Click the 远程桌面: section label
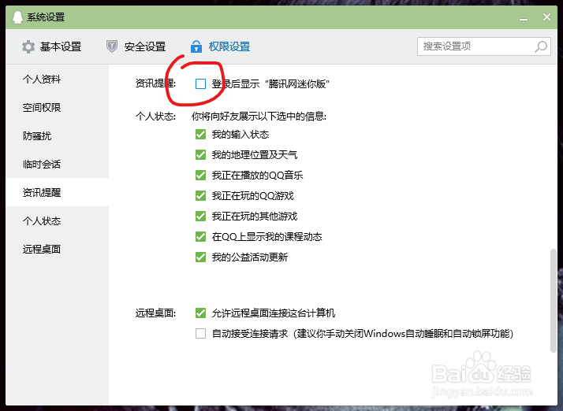563x411 pixels. coord(155,313)
